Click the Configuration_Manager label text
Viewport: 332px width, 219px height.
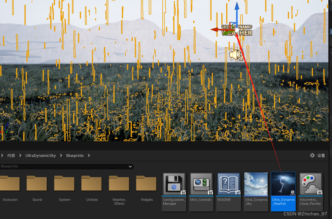pos(174,202)
